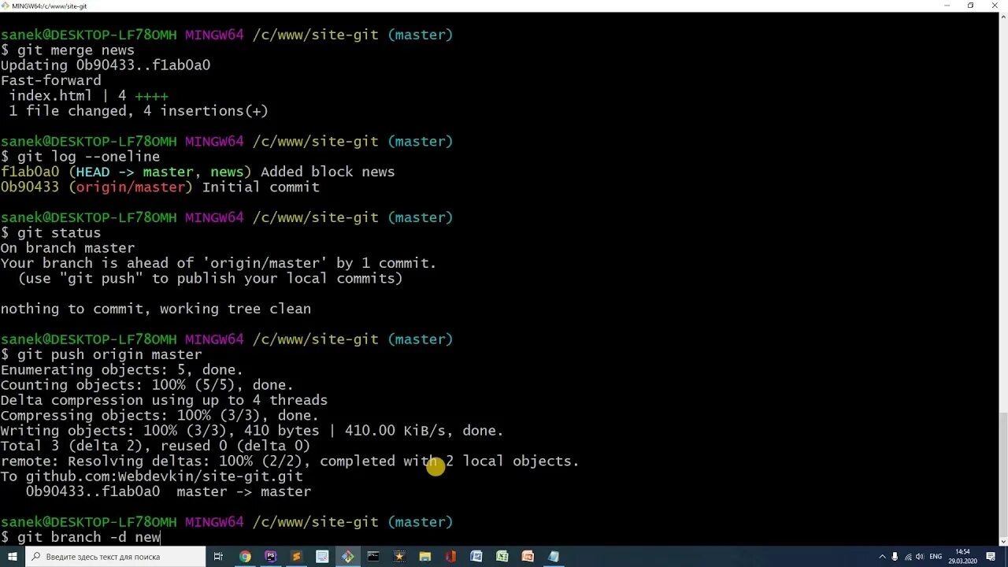Click 'Enumerating objects: 5, done.' line

point(122,370)
